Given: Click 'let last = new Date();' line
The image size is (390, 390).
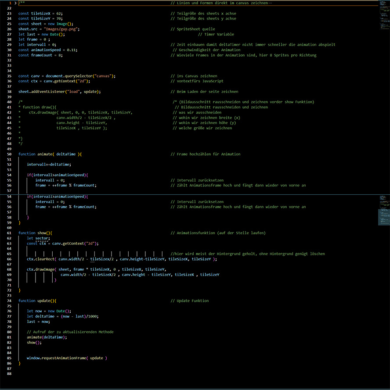Looking at the screenshot, I should 41,34.
